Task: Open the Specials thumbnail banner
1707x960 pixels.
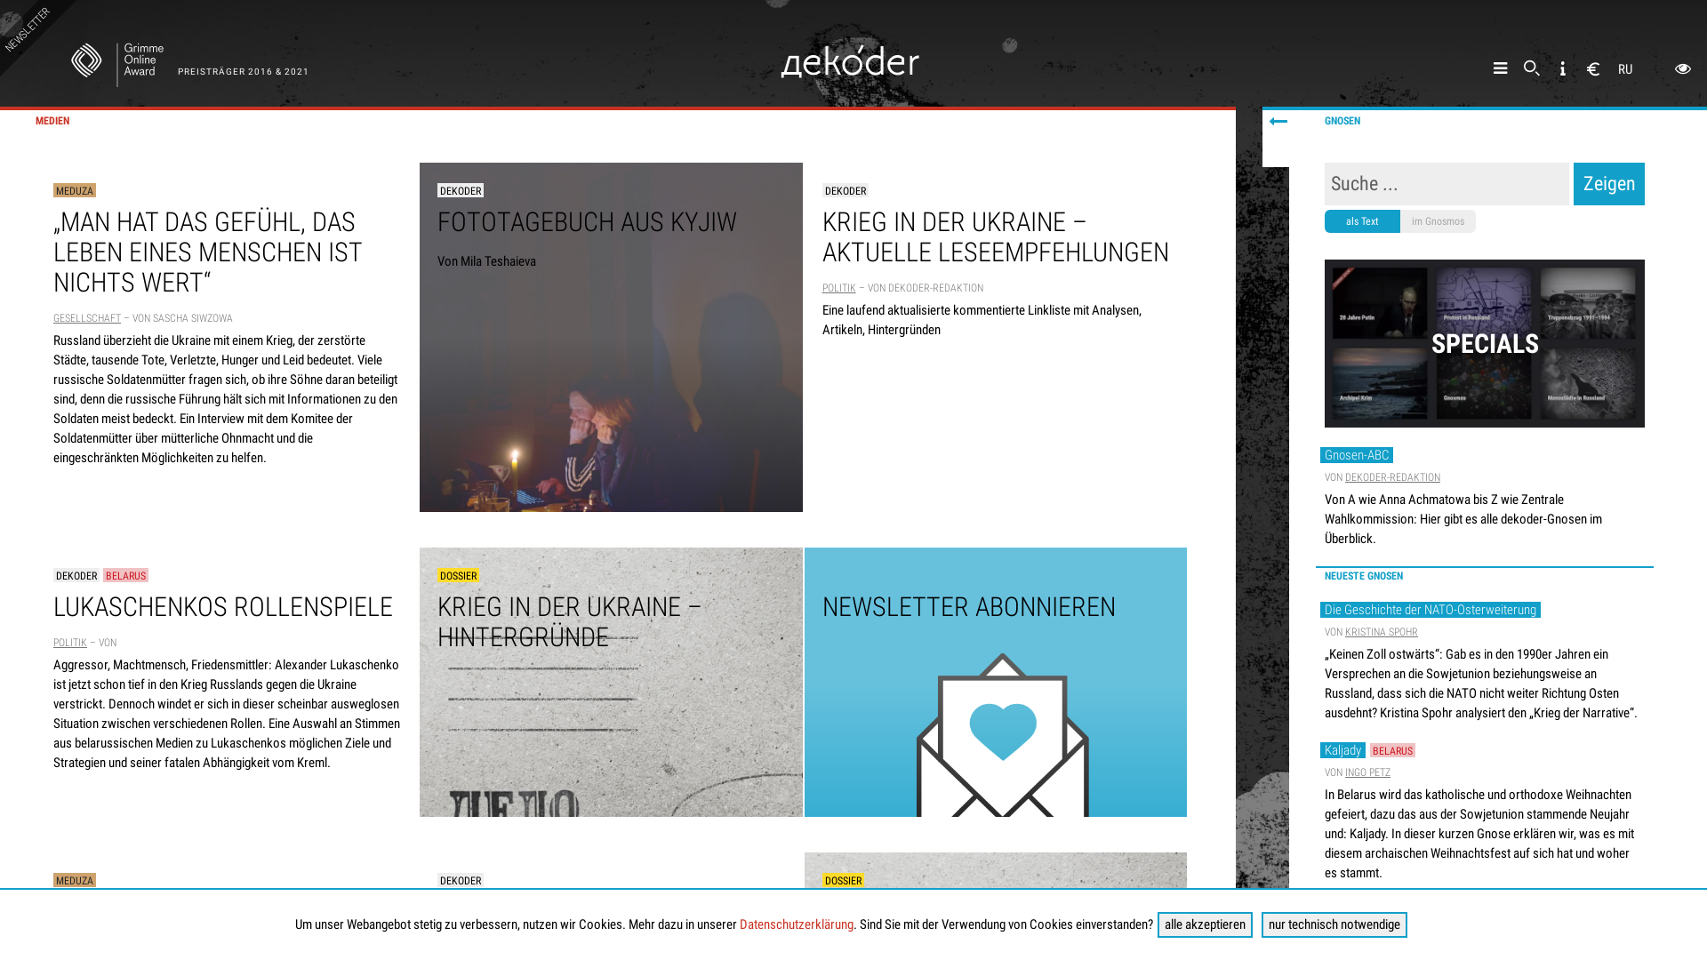Action: coord(1485,343)
